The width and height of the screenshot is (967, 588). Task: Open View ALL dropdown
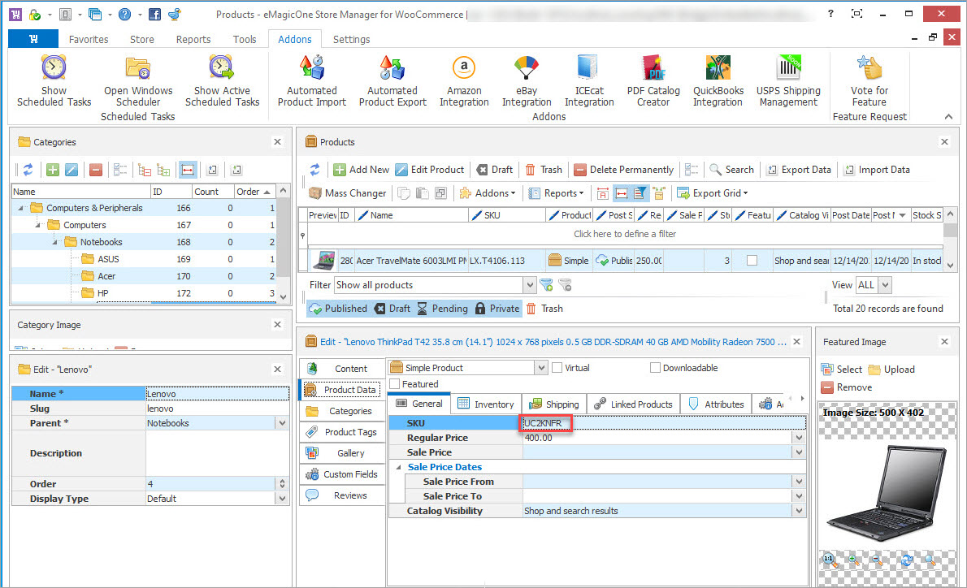click(886, 285)
